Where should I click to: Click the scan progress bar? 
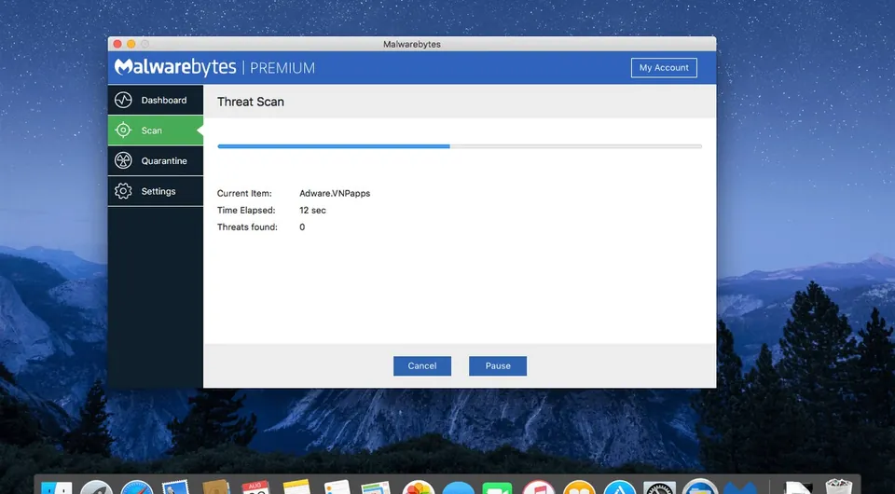[460, 146]
